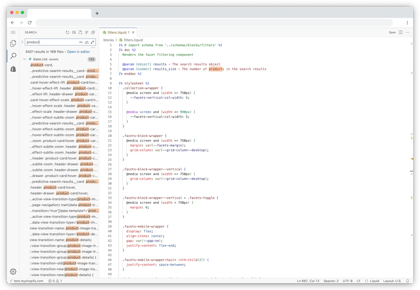Open the editor's more actions menu

(x=407, y=32)
